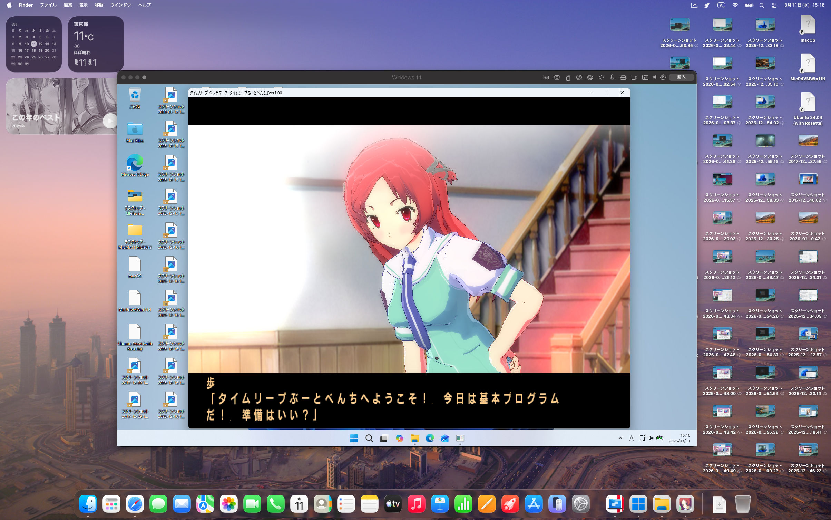Screen dimensions: 831x520
Task: Open the shared folders icon in VM toolbar
Action: point(645,78)
